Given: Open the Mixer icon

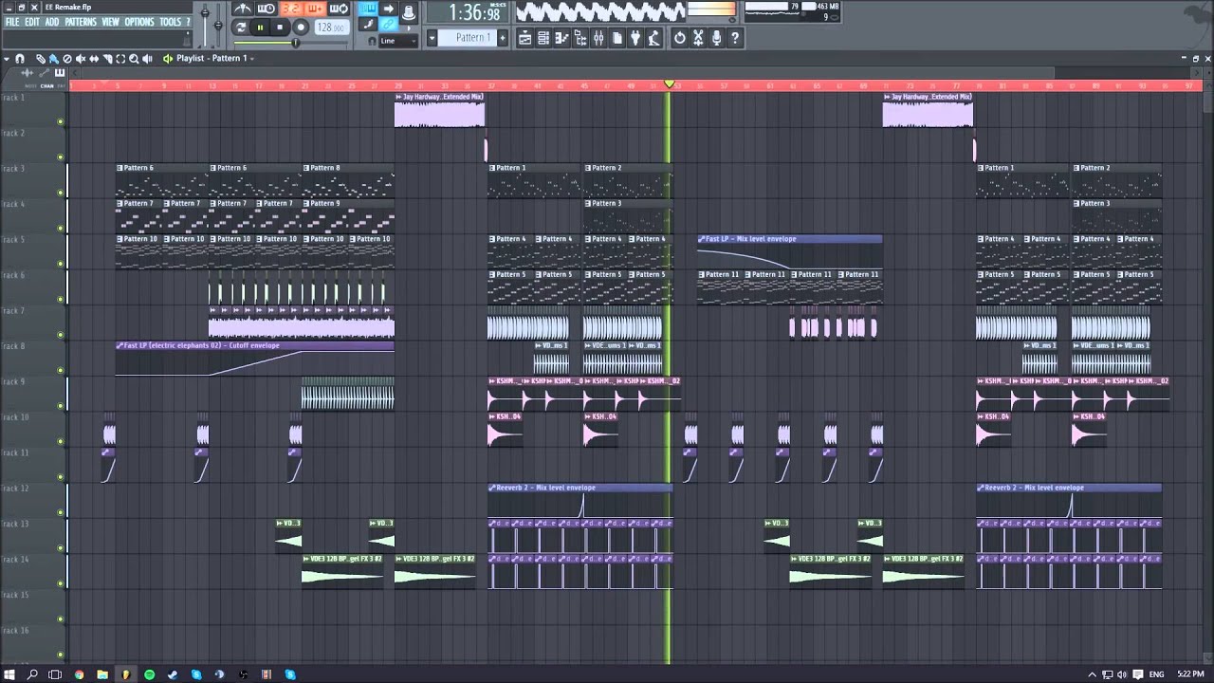Looking at the screenshot, I should point(598,38).
